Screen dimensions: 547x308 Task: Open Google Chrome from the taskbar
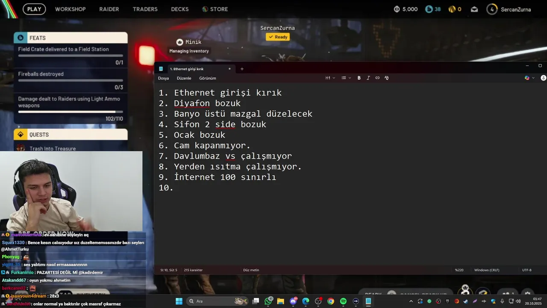pyautogui.click(x=331, y=301)
